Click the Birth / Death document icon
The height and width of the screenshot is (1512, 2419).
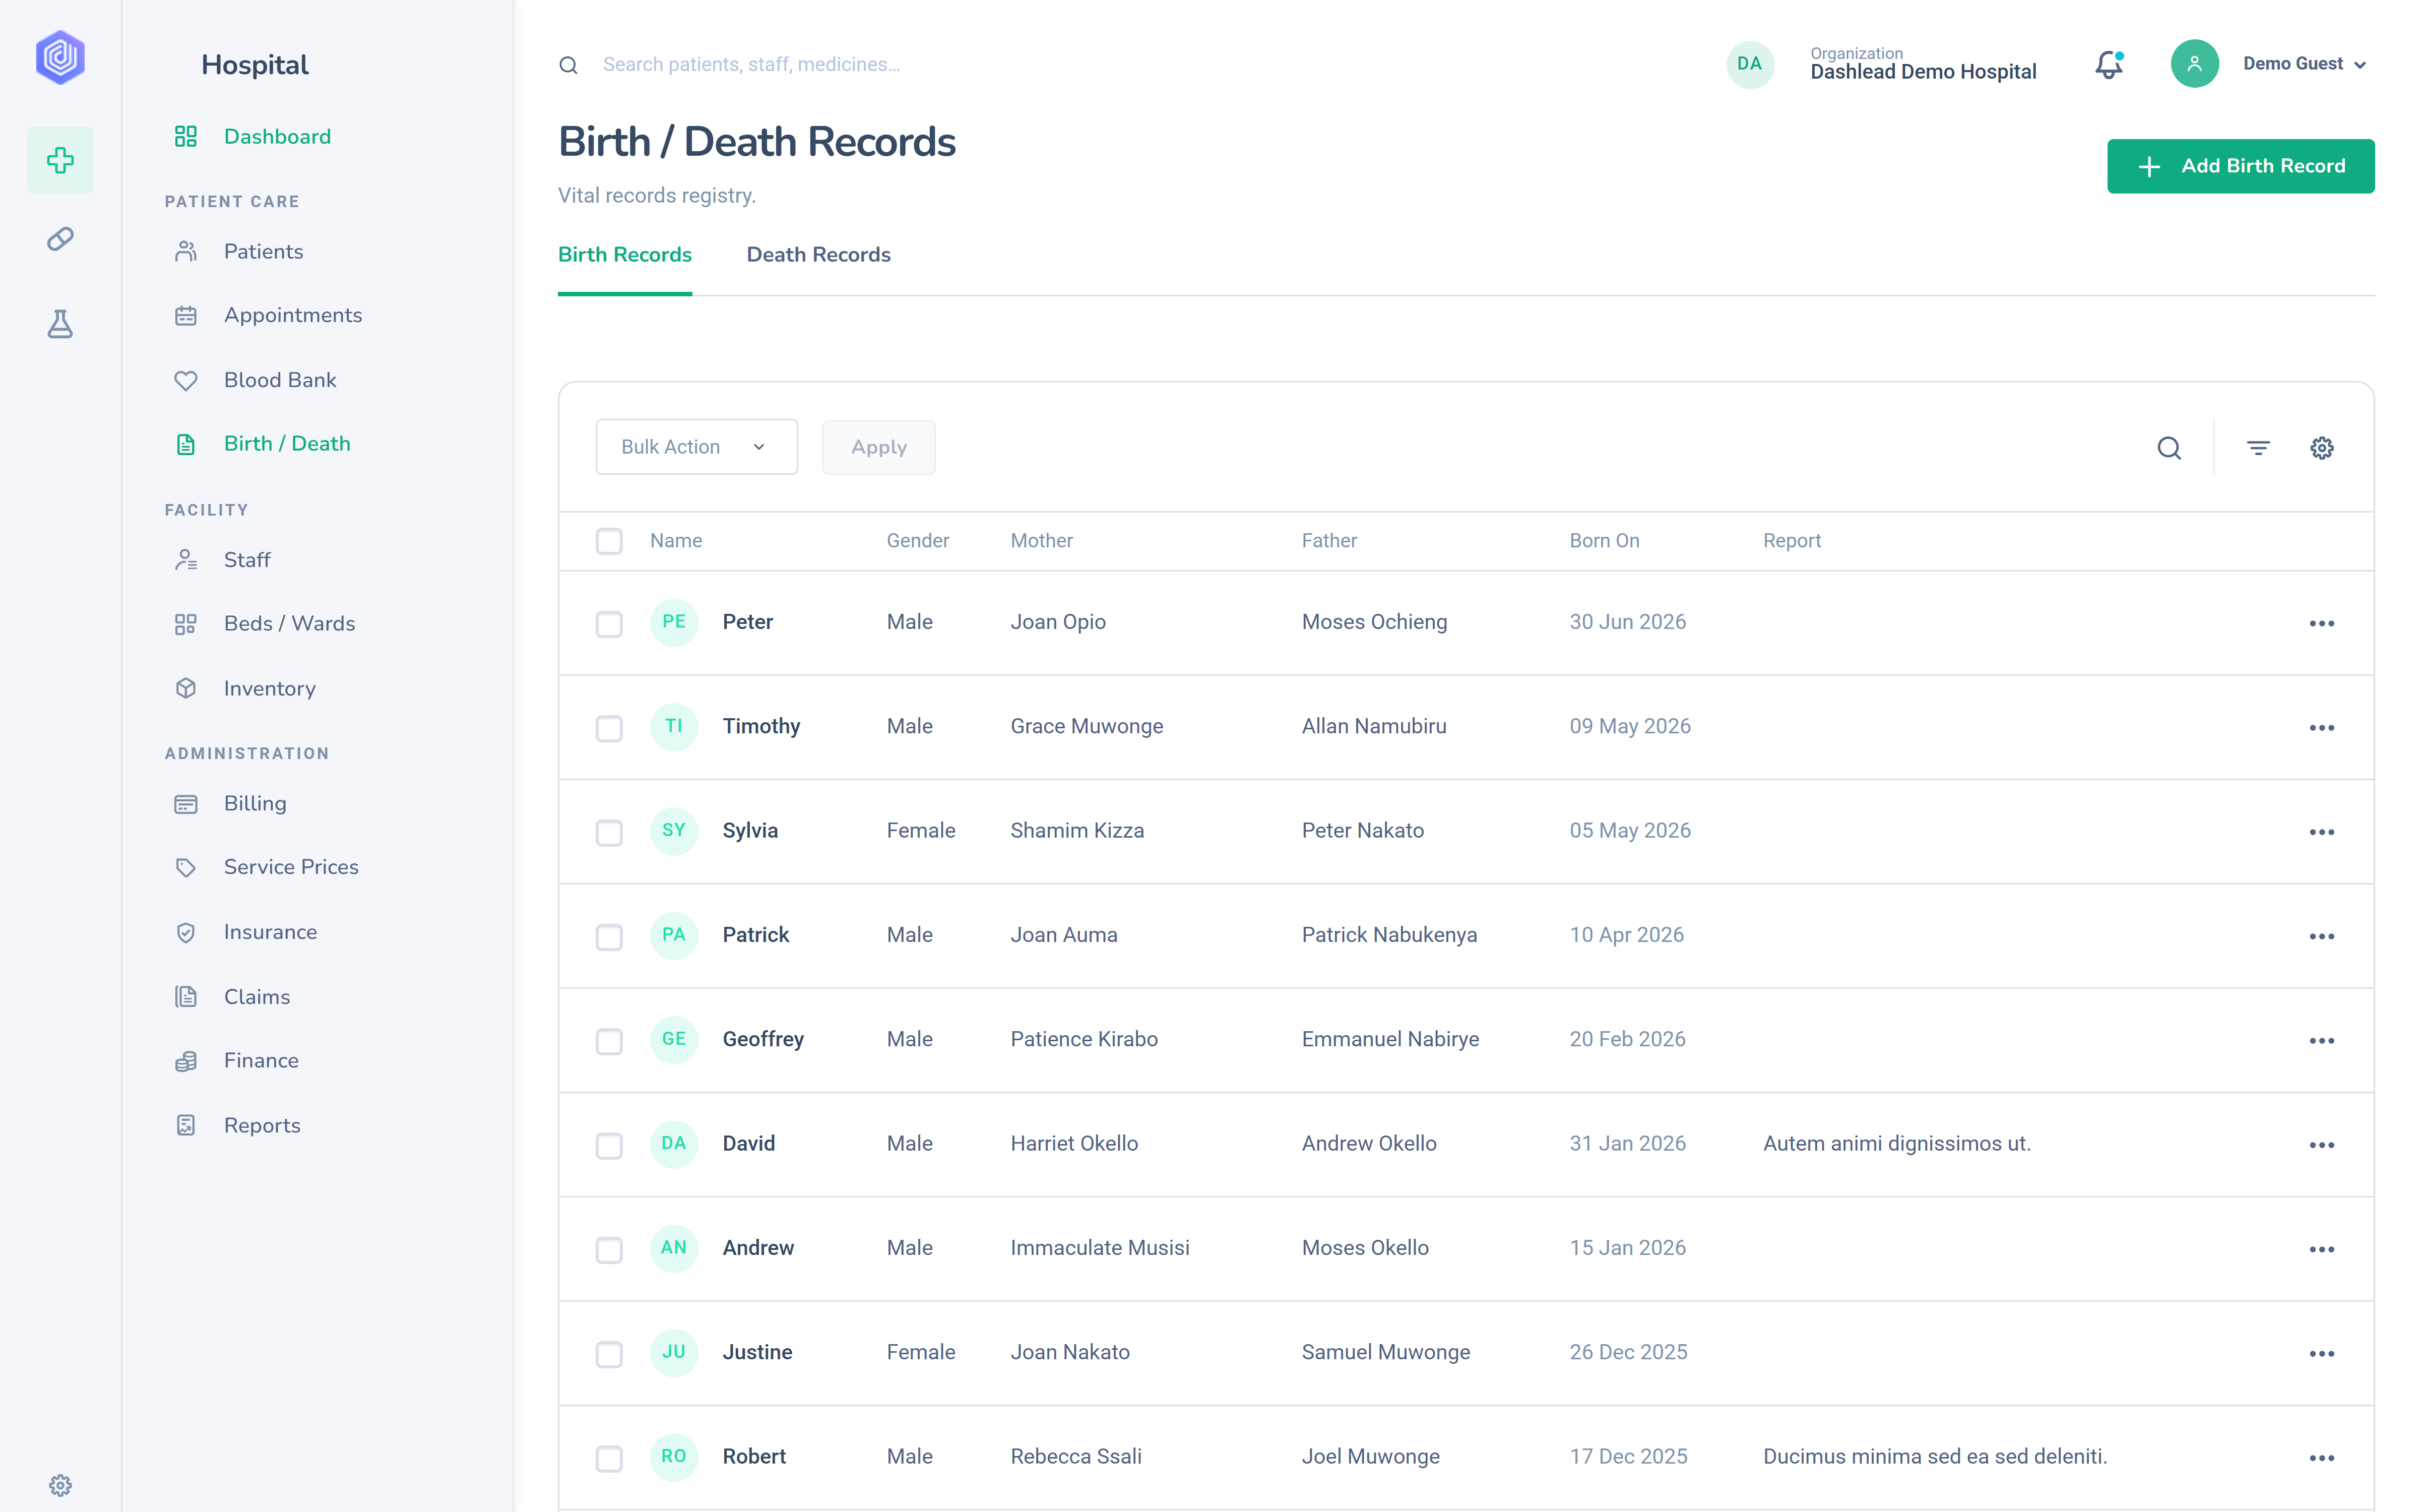coord(186,444)
